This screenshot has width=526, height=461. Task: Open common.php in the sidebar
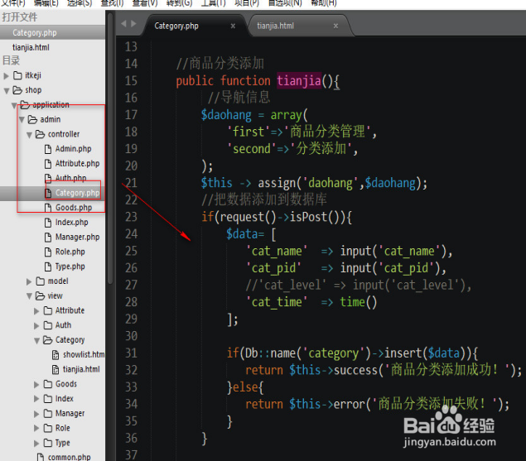point(69,457)
